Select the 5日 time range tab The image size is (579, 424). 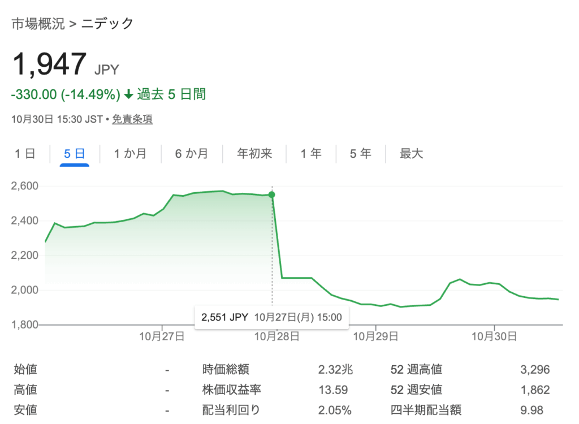pyautogui.click(x=75, y=153)
